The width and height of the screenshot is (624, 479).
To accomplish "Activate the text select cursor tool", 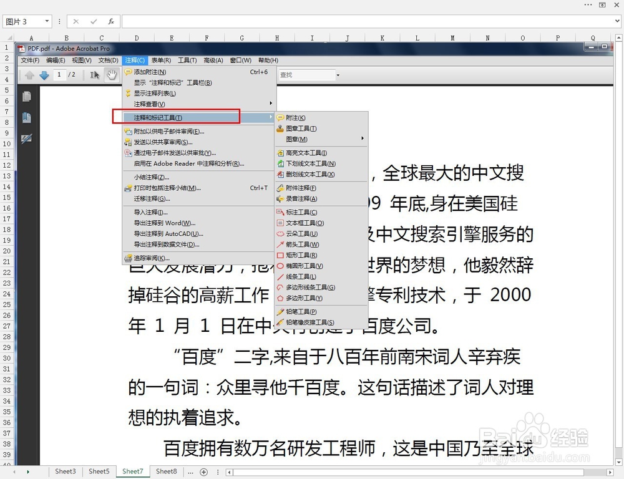I will (x=94, y=75).
